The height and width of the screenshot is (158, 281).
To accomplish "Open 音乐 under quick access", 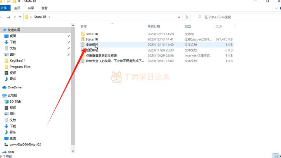I will tap(13, 79).
